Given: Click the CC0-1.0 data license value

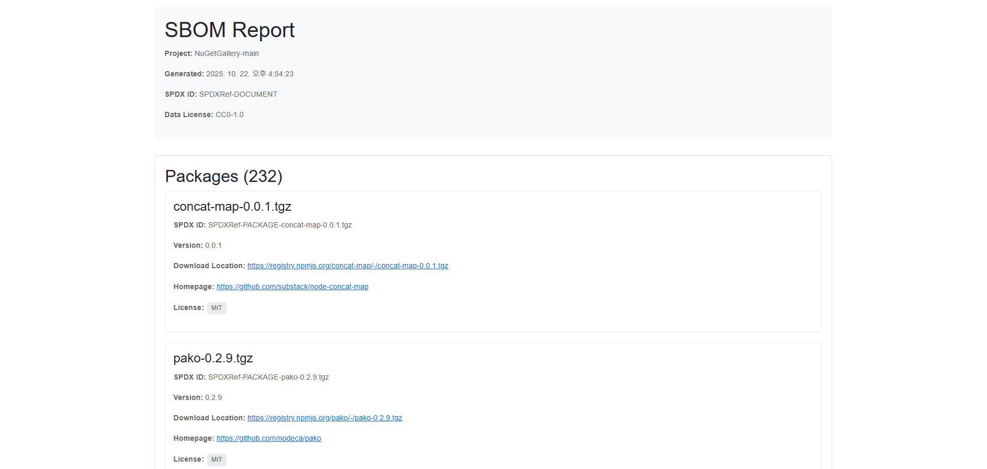Looking at the screenshot, I should pyautogui.click(x=229, y=115).
